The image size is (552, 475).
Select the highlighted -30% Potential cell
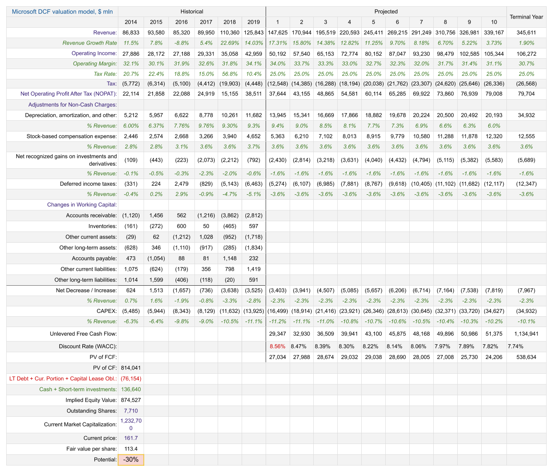[x=131, y=460]
